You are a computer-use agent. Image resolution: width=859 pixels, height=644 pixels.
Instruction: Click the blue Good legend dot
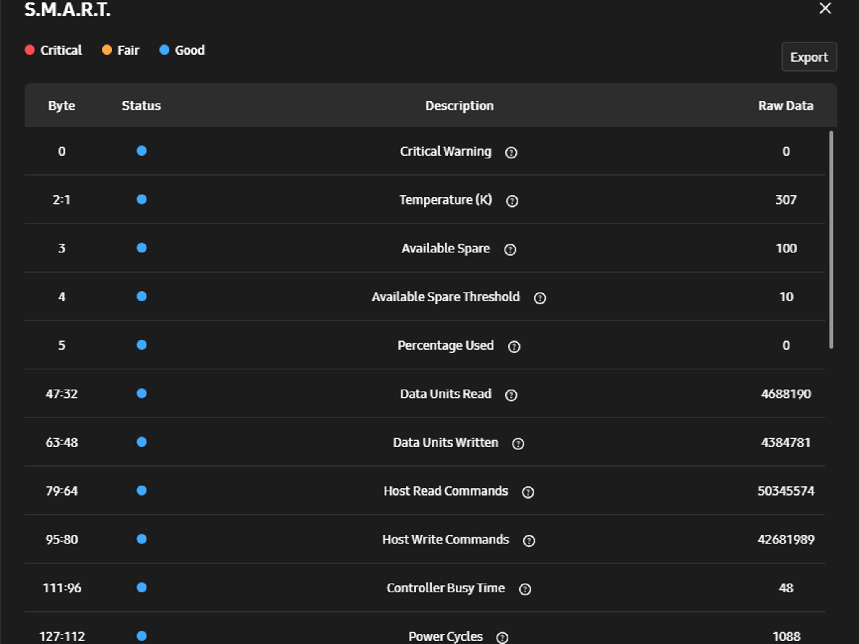(x=164, y=50)
